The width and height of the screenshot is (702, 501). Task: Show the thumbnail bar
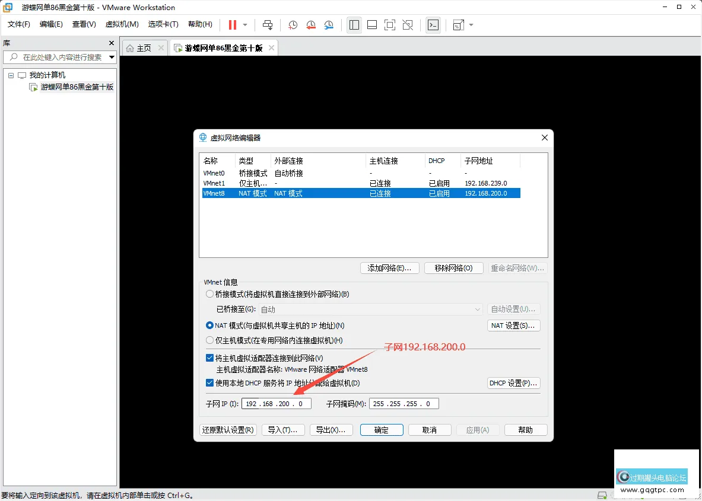point(371,25)
